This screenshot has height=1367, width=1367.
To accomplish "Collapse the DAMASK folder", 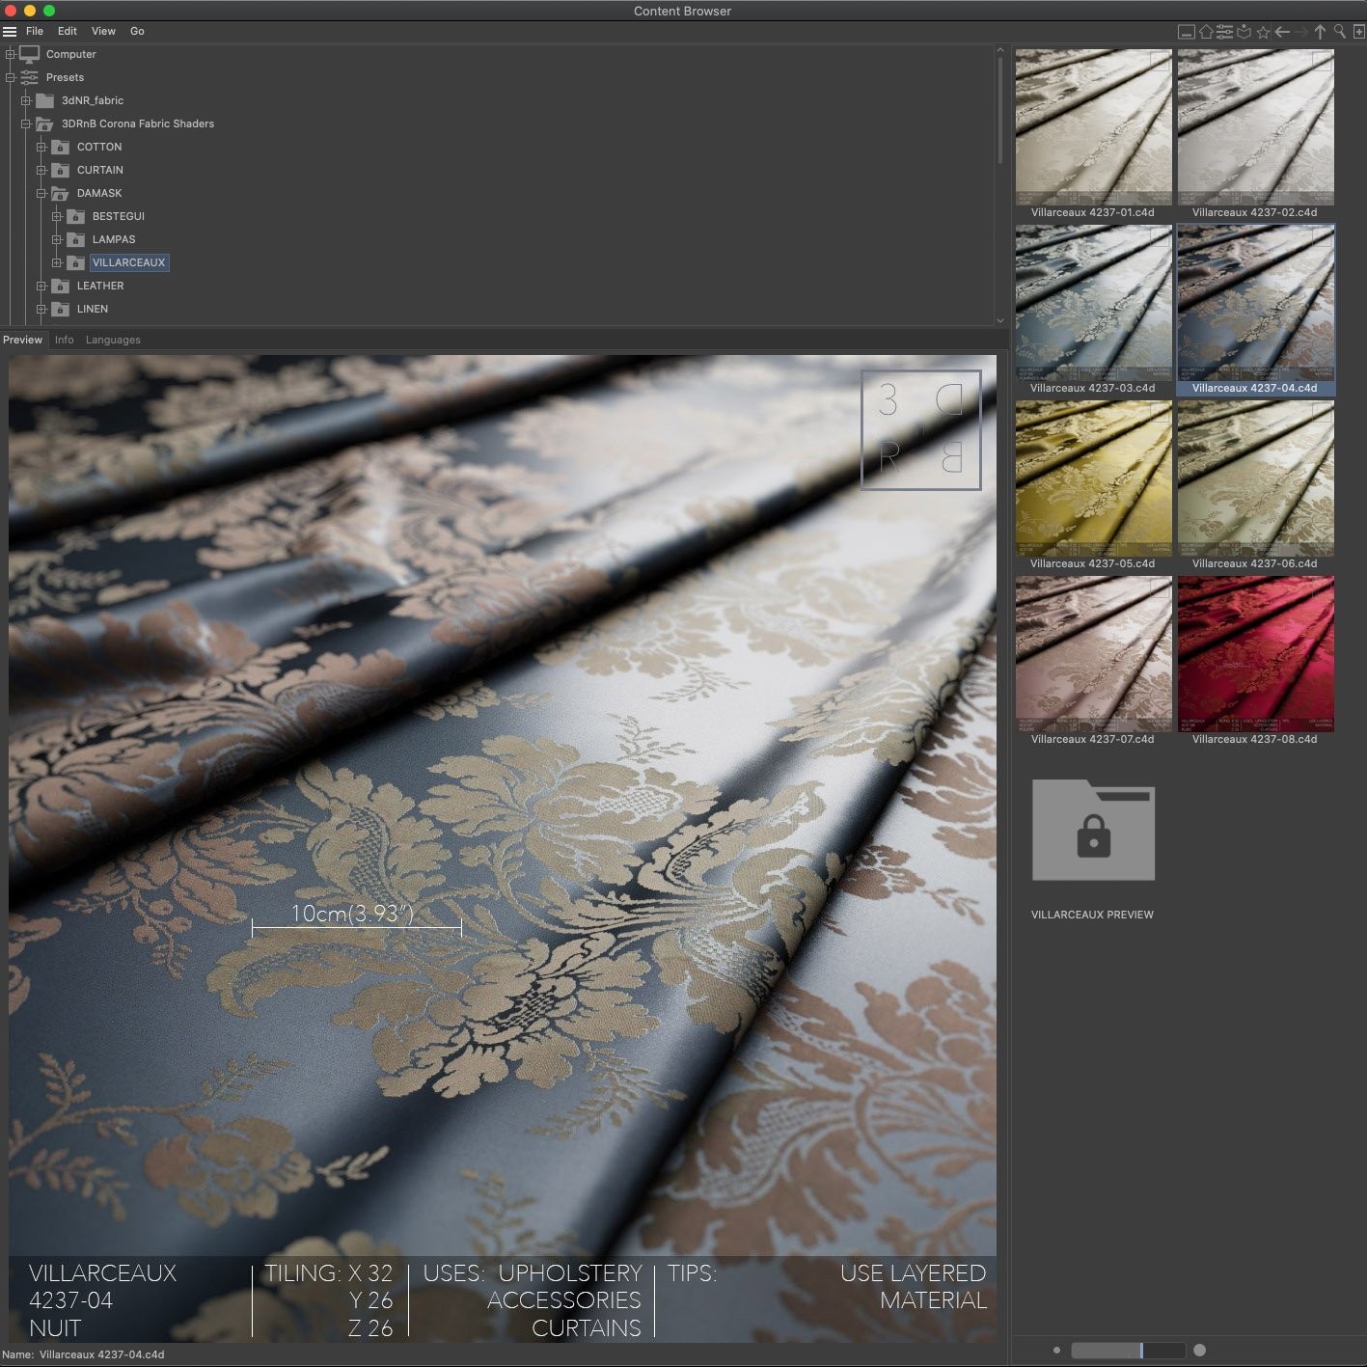I will click(41, 193).
